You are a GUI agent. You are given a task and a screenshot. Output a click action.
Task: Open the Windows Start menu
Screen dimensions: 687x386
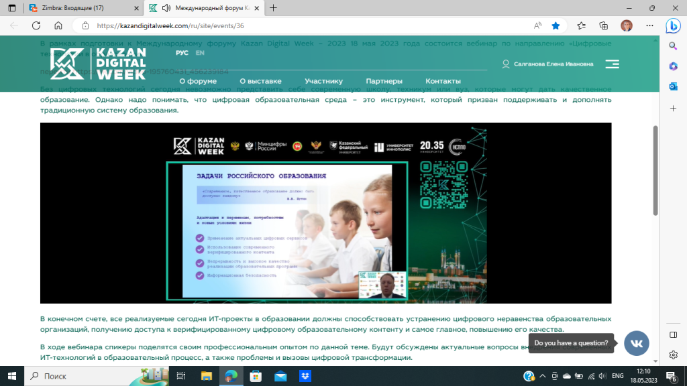pyautogui.click(x=12, y=376)
